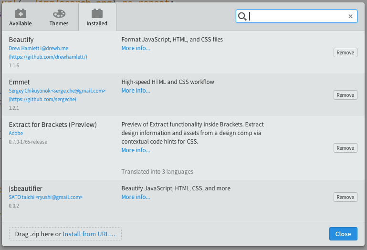Viewport: 367px width, 250px height.
Task: Click Extract for Brackets (Preview) title
Action: (53, 125)
